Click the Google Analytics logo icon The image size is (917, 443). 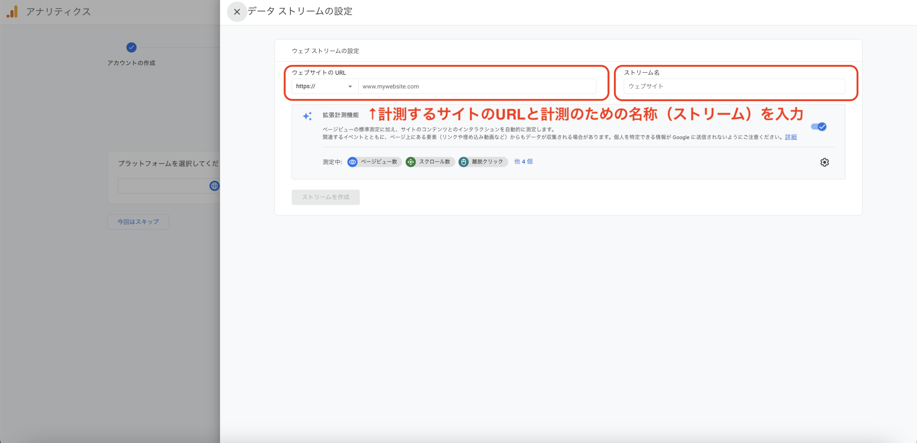pyautogui.click(x=12, y=12)
